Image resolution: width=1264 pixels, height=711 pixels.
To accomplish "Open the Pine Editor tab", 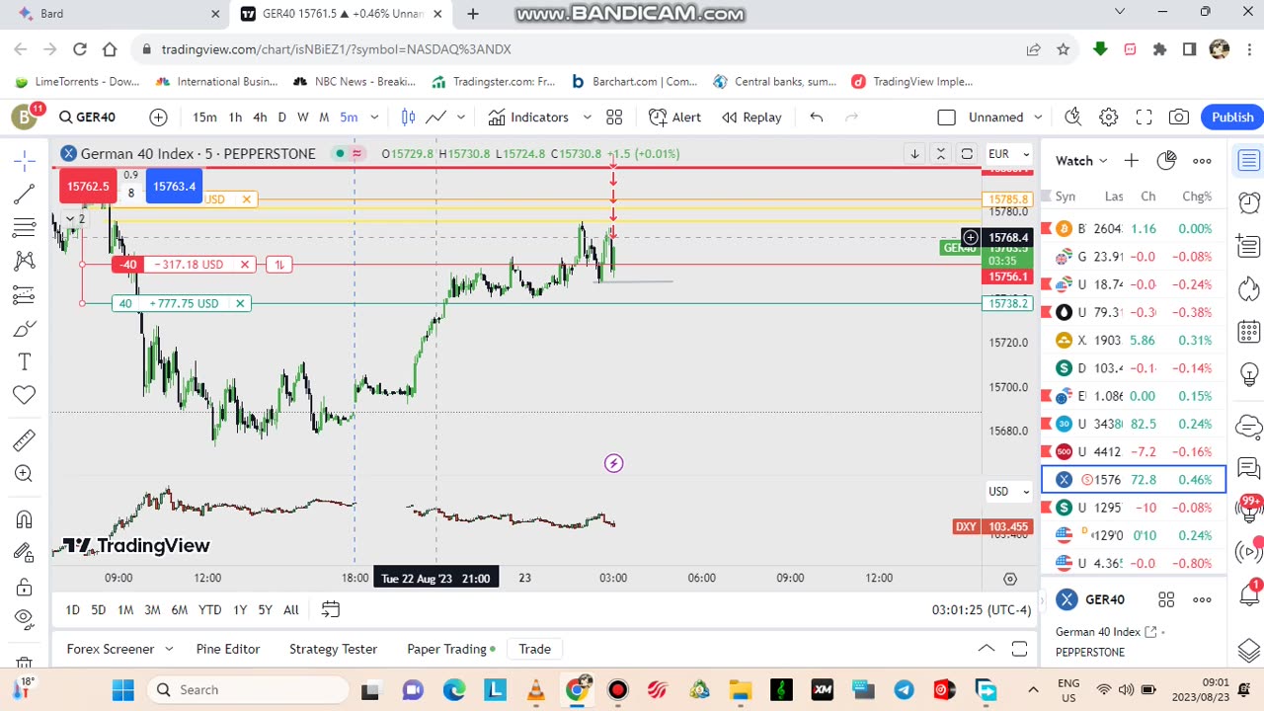I will (228, 649).
